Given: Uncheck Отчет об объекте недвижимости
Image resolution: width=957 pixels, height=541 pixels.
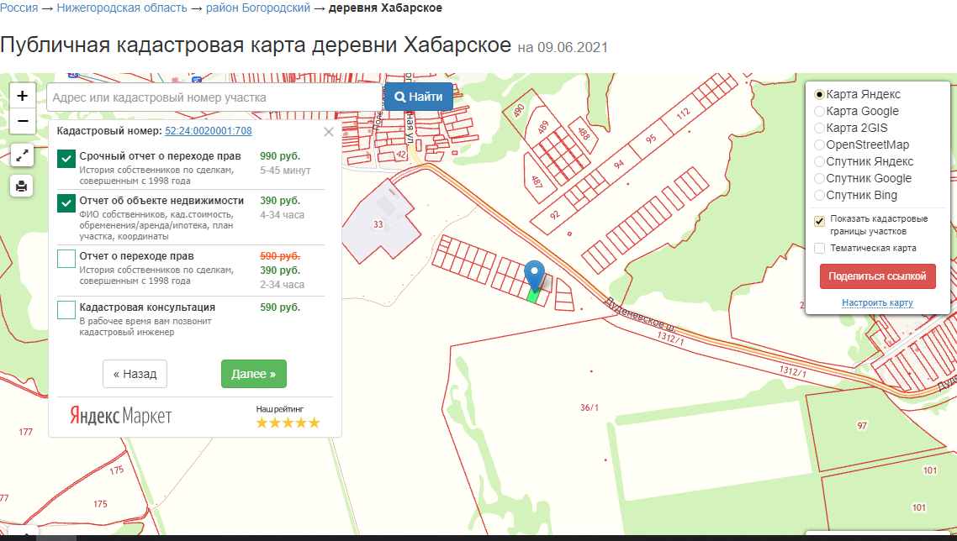Looking at the screenshot, I should (66, 203).
